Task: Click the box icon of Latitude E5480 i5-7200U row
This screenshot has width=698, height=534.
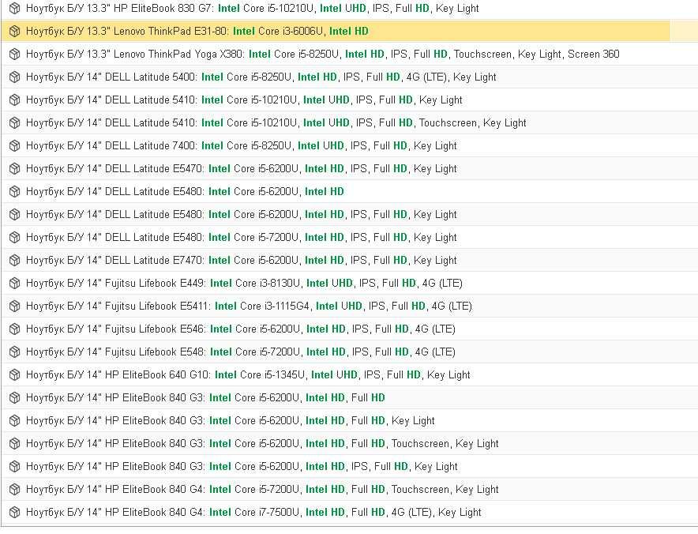Action: (15, 238)
